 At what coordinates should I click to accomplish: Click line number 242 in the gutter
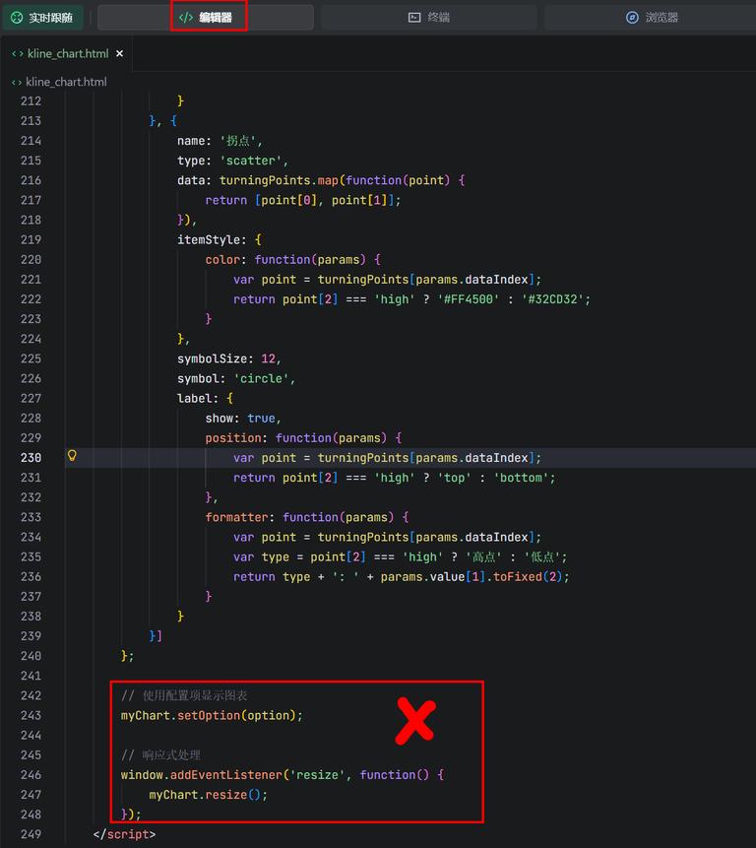tap(31, 695)
